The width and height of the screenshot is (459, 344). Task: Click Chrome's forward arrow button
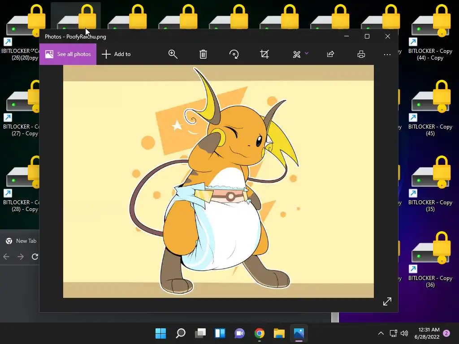21,257
